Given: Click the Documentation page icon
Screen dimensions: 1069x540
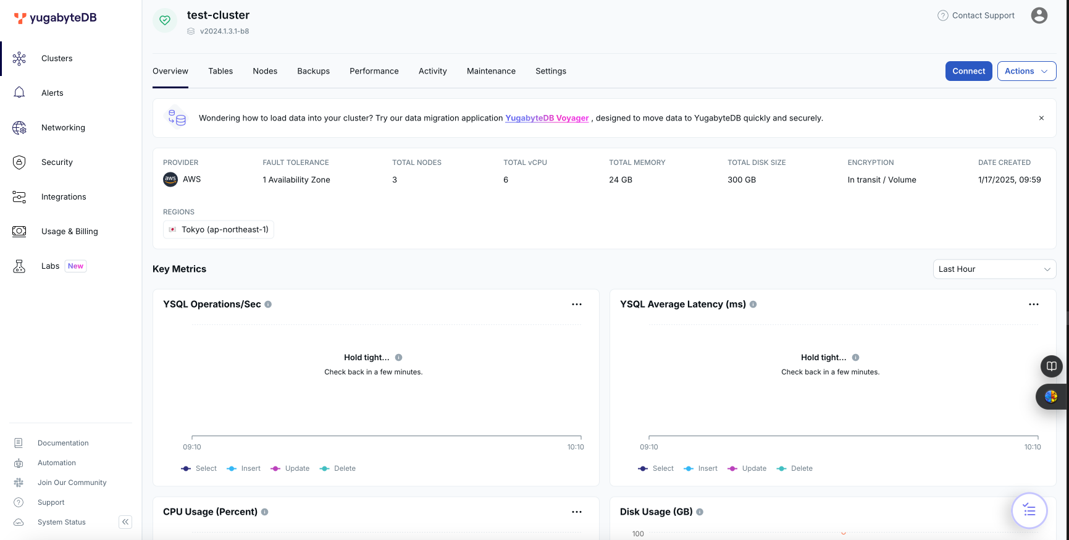Looking at the screenshot, I should (x=19, y=443).
